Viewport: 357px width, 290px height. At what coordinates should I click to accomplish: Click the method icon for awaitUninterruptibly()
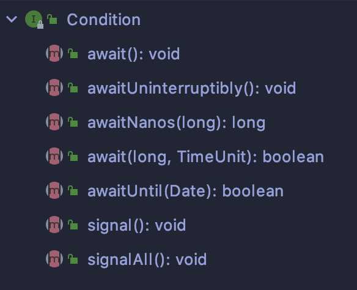coord(54,87)
